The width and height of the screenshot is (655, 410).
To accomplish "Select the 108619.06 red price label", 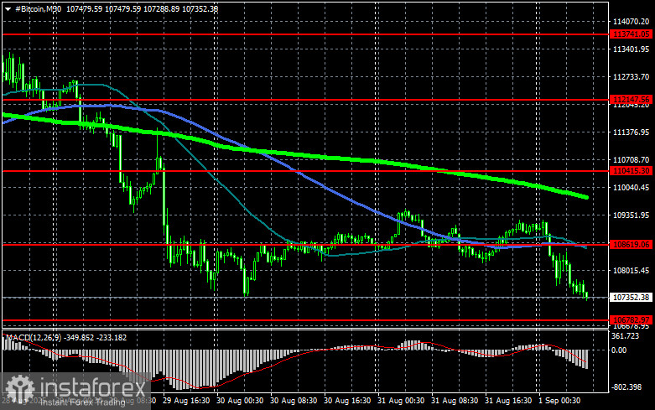I will click(631, 245).
